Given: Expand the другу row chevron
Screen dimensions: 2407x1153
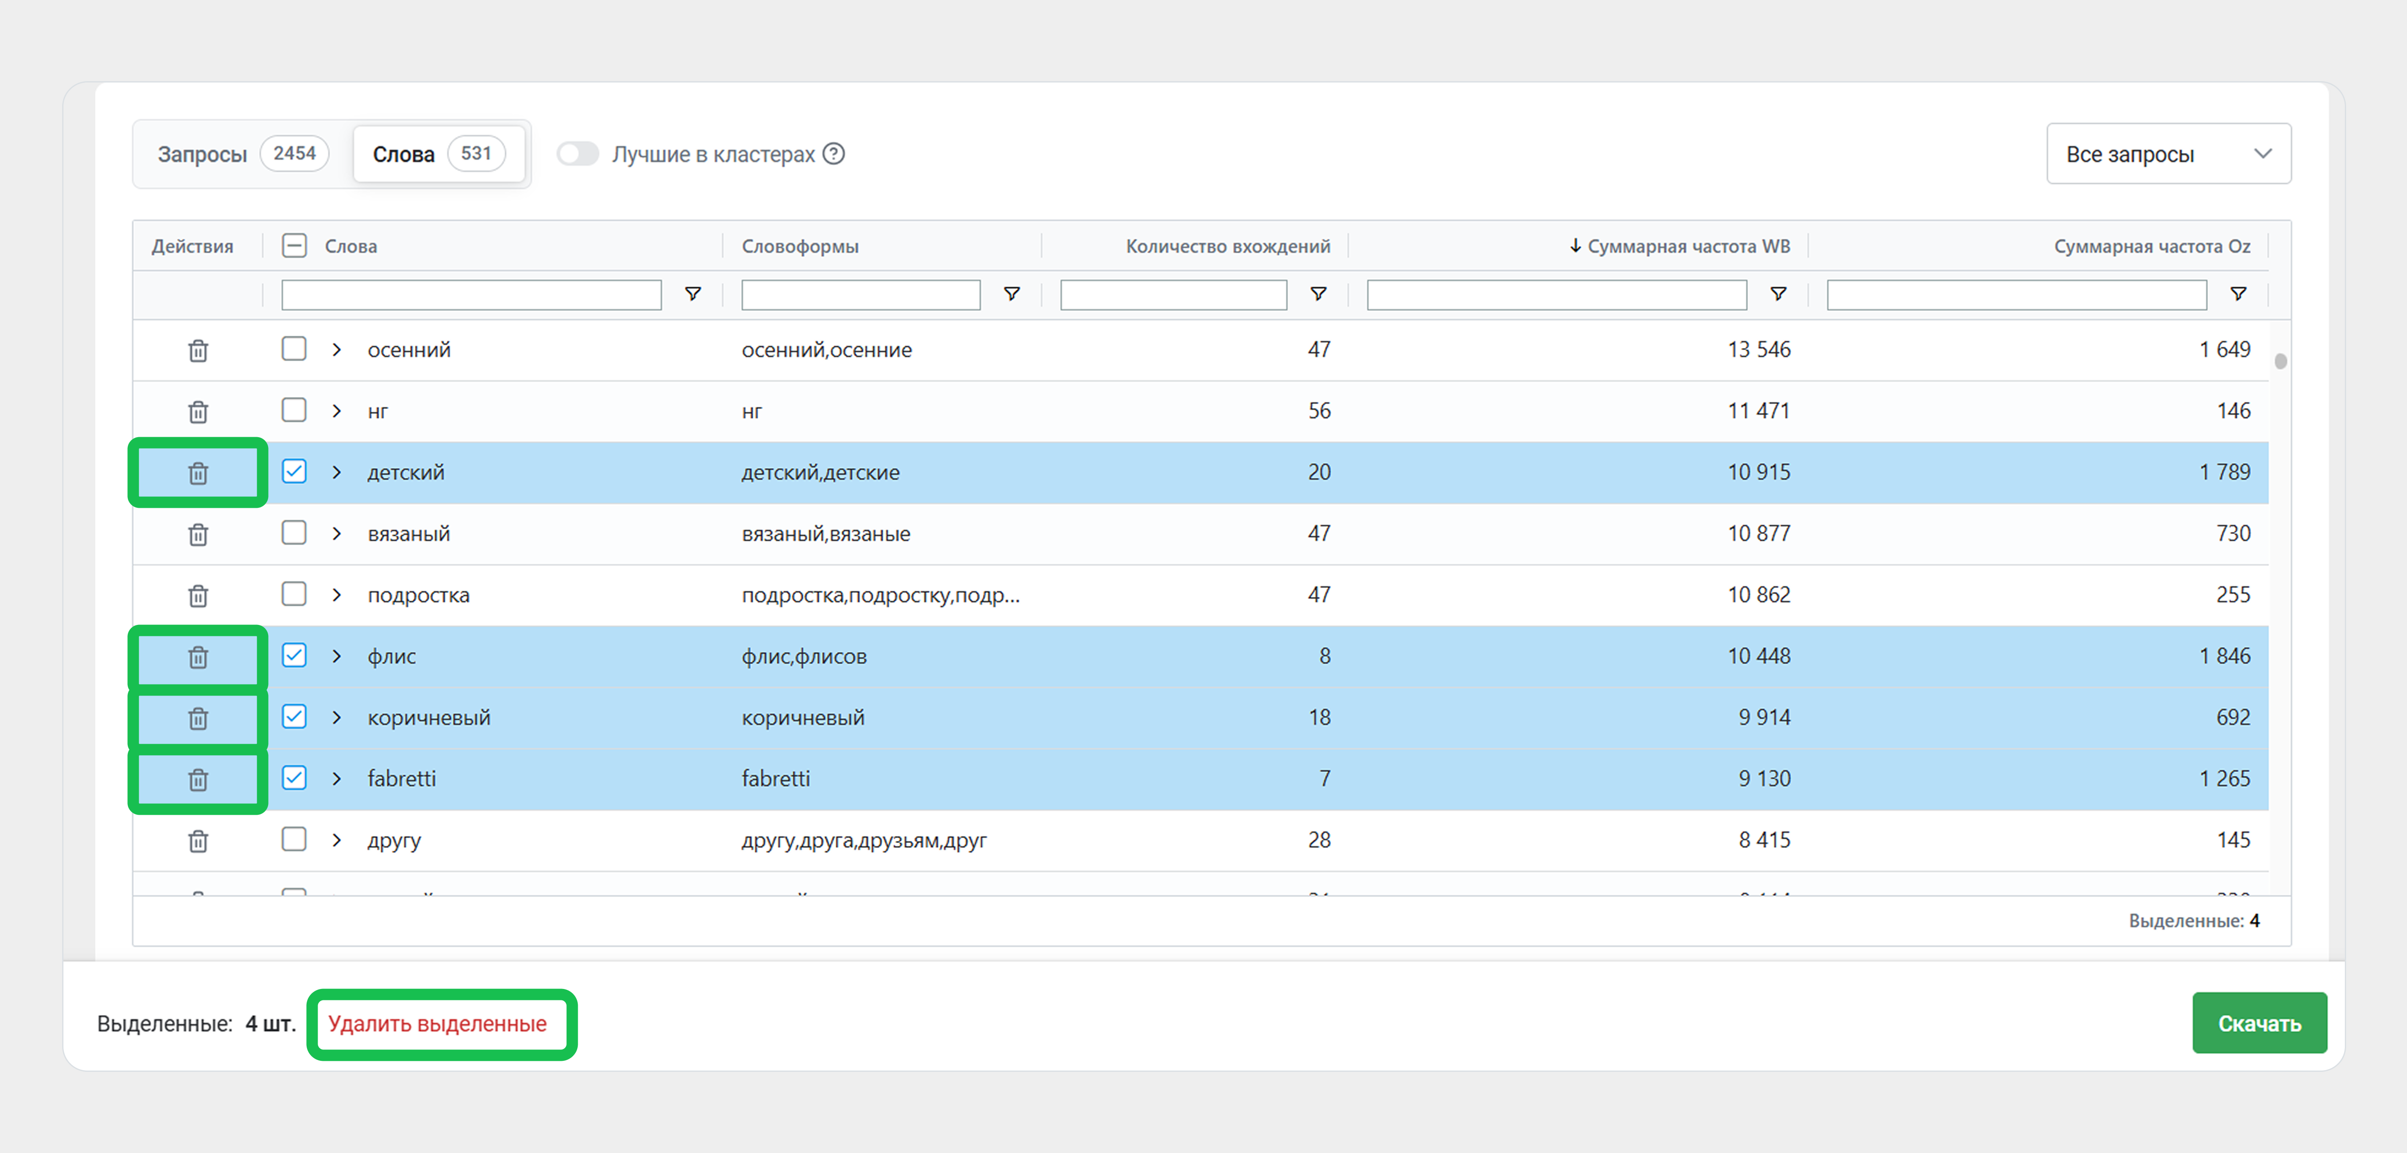Looking at the screenshot, I should (x=338, y=840).
